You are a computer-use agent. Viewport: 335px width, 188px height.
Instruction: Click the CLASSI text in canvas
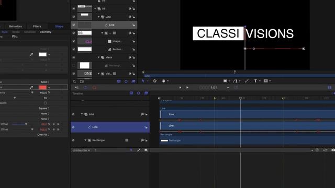pos(218,33)
